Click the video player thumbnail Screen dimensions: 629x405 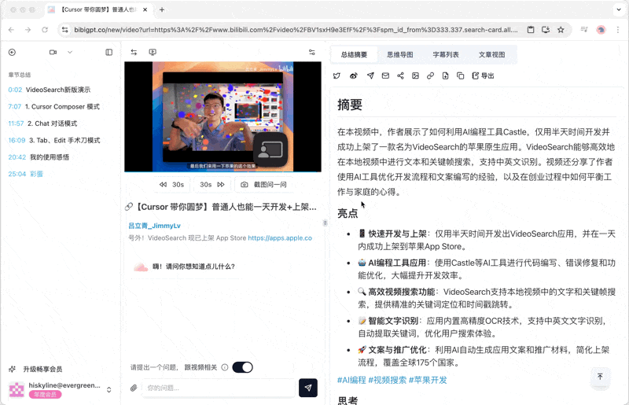(223, 116)
